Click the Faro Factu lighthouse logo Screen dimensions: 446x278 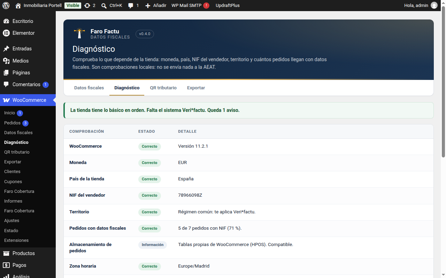point(79,34)
